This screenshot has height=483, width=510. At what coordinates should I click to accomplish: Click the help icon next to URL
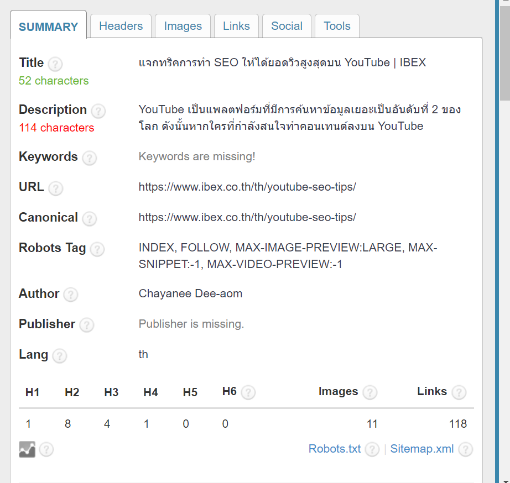tap(56, 188)
